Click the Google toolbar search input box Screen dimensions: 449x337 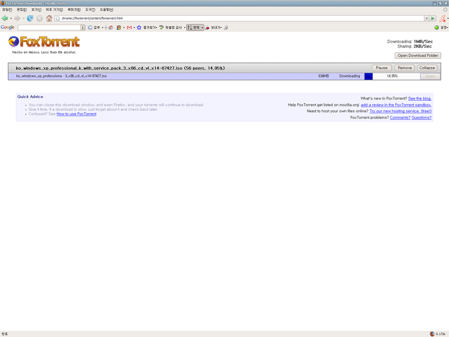pos(49,28)
